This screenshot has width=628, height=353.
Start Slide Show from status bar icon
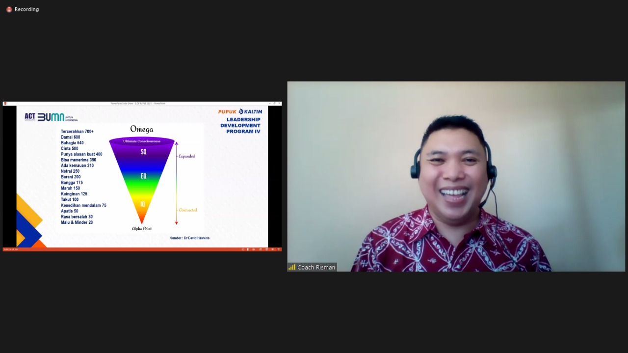coord(278,249)
